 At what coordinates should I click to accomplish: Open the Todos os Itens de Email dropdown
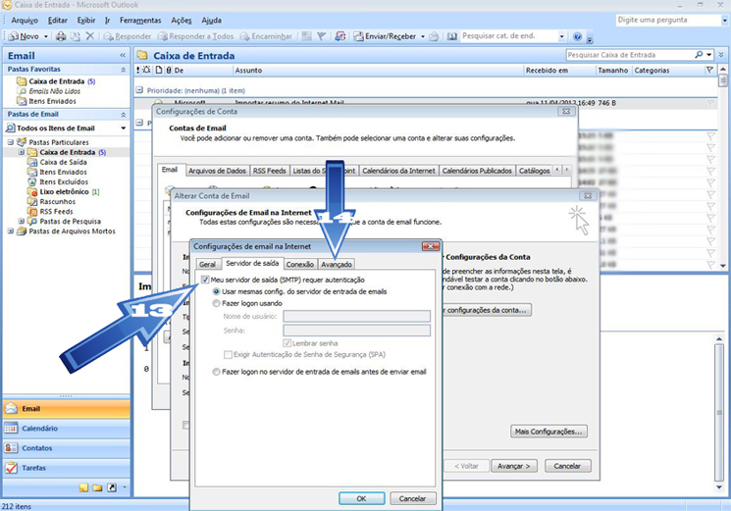123,128
